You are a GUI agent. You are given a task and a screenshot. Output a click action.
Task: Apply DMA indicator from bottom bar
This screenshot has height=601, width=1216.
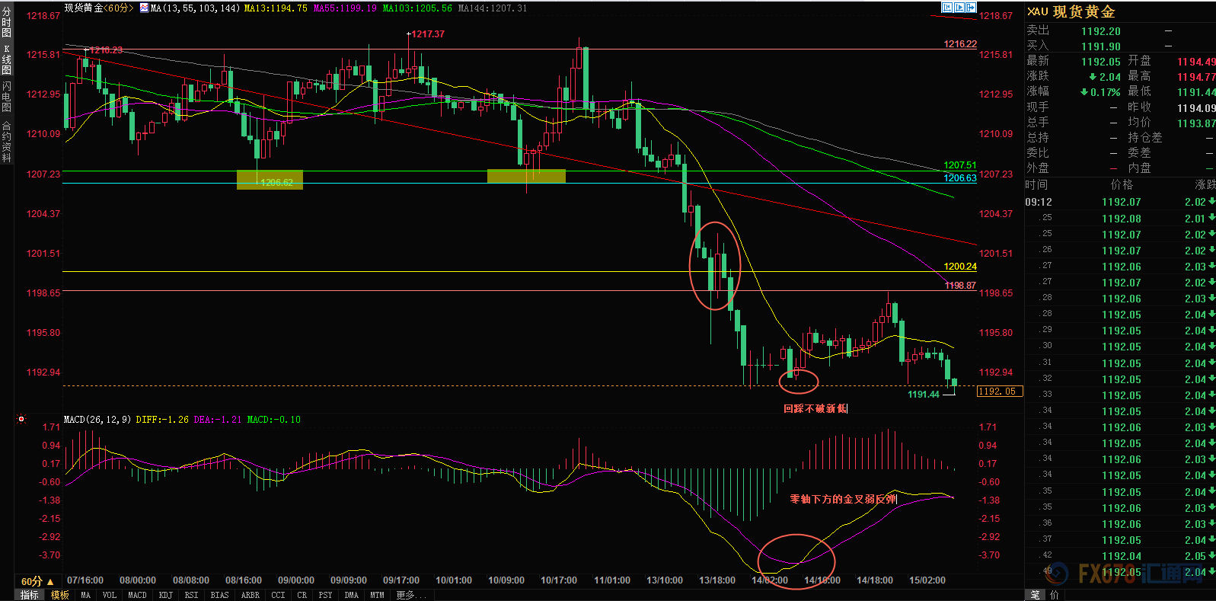pos(352,595)
